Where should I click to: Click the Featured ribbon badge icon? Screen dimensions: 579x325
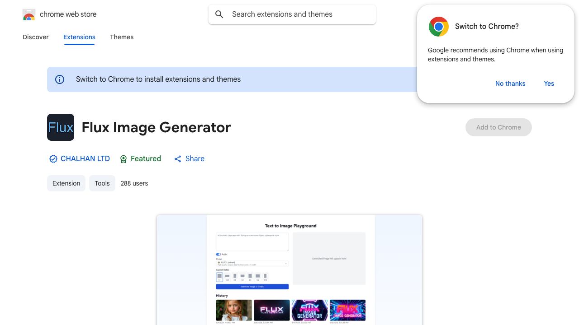pyautogui.click(x=123, y=159)
